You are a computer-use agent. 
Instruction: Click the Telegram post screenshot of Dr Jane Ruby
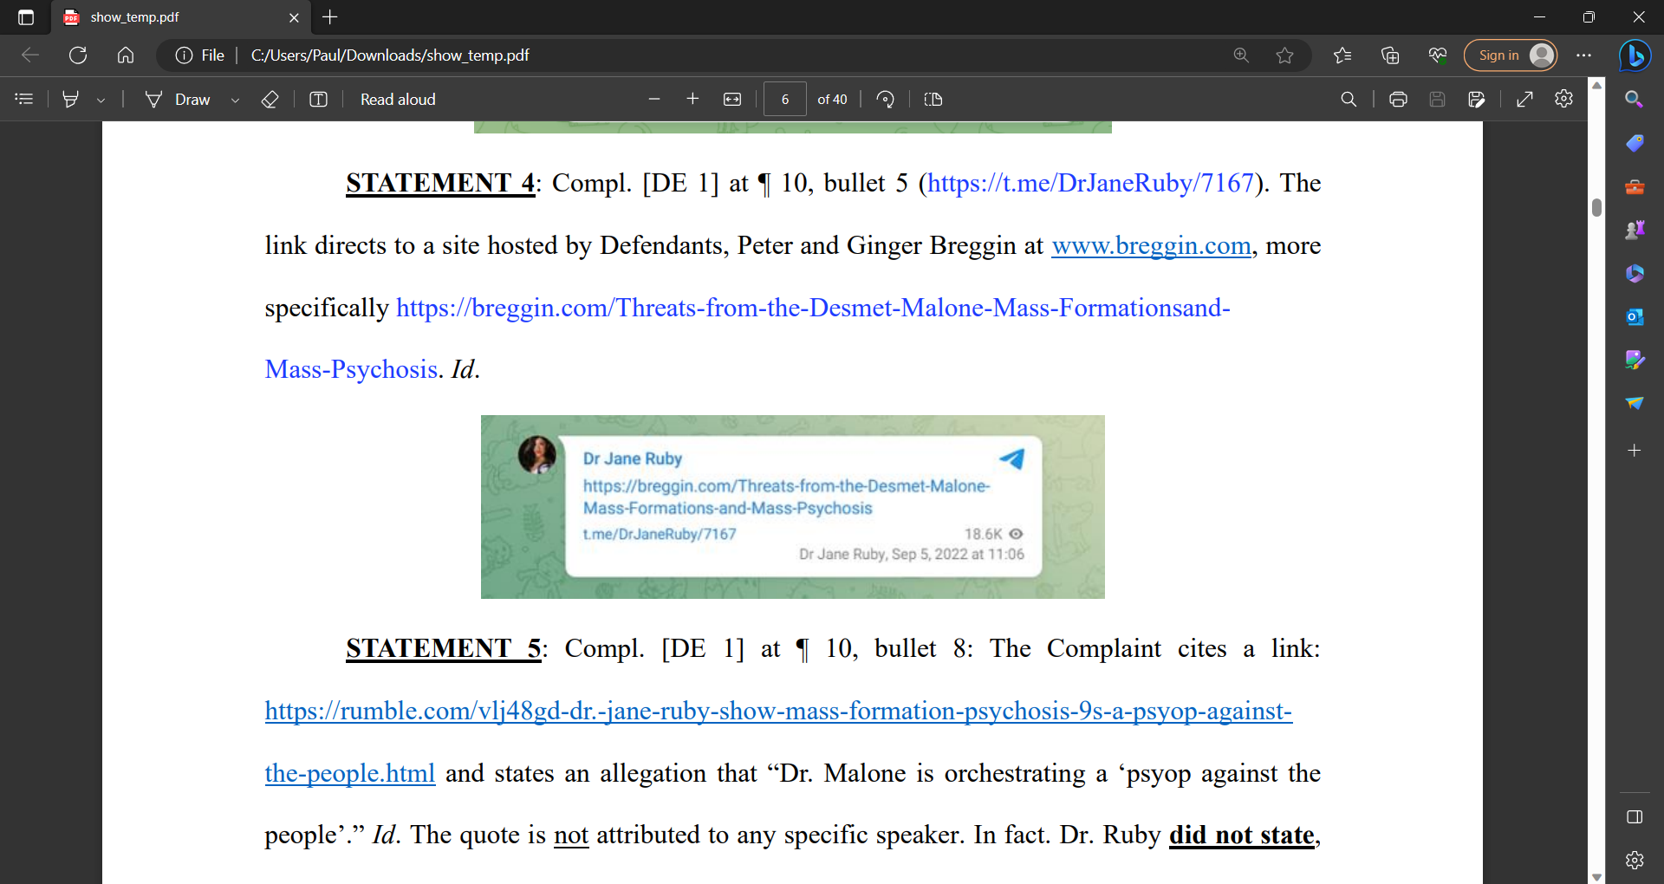[x=793, y=507]
